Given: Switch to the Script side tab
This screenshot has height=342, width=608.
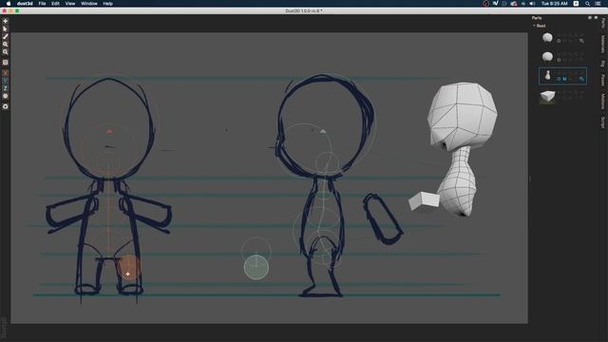Looking at the screenshot, I should 603,123.
